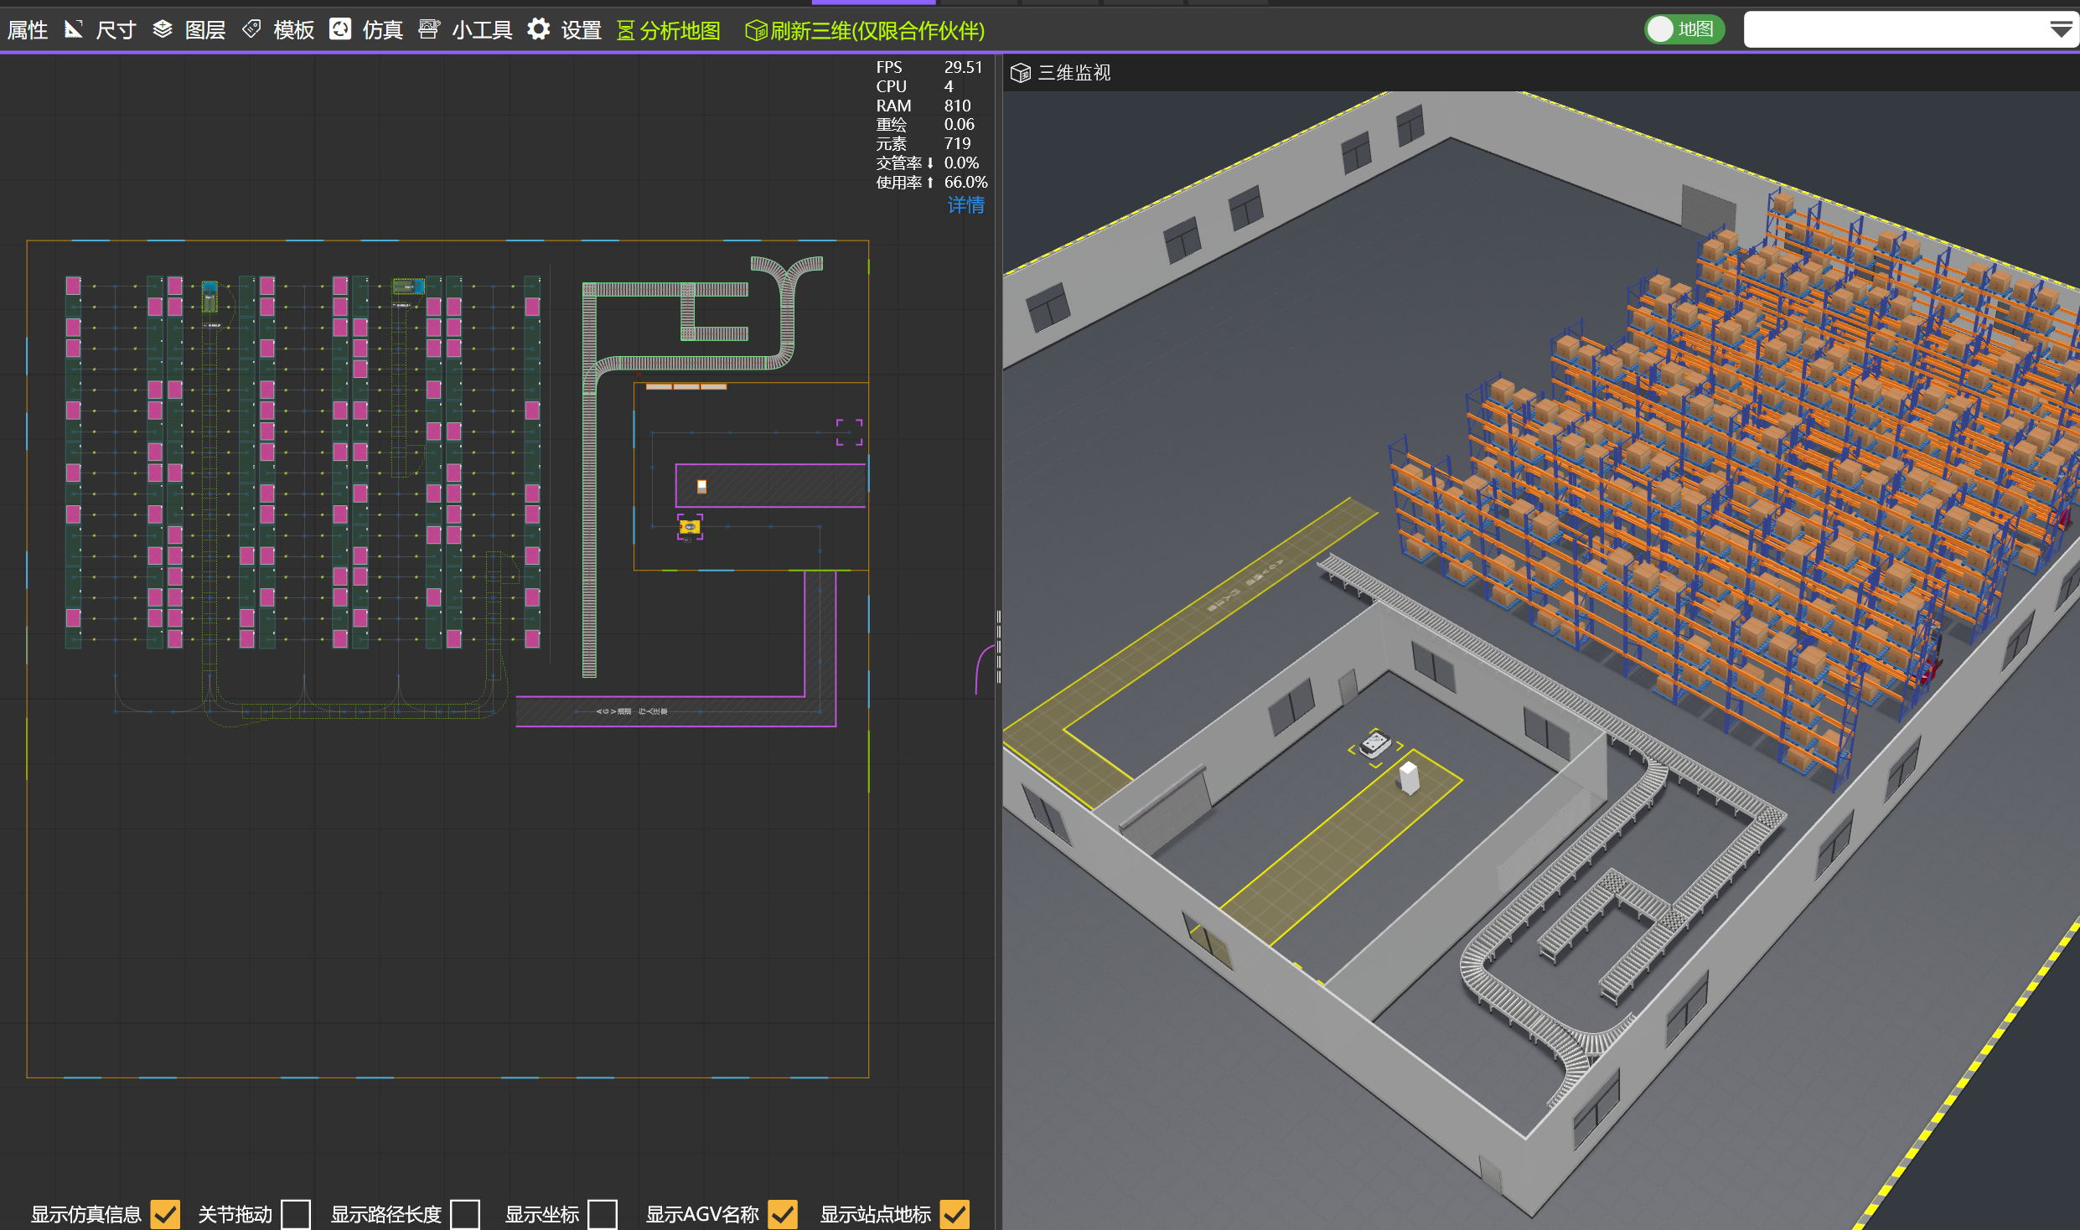Click the 三维监视 cube icon
This screenshot has width=2080, height=1230.
point(1021,73)
